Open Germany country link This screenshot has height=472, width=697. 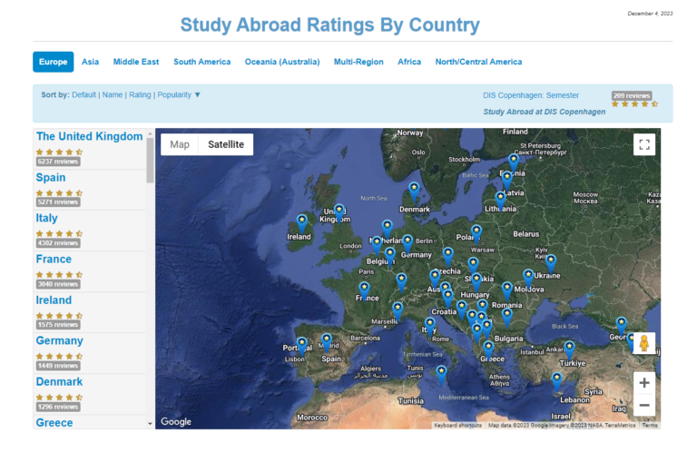click(60, 341)
